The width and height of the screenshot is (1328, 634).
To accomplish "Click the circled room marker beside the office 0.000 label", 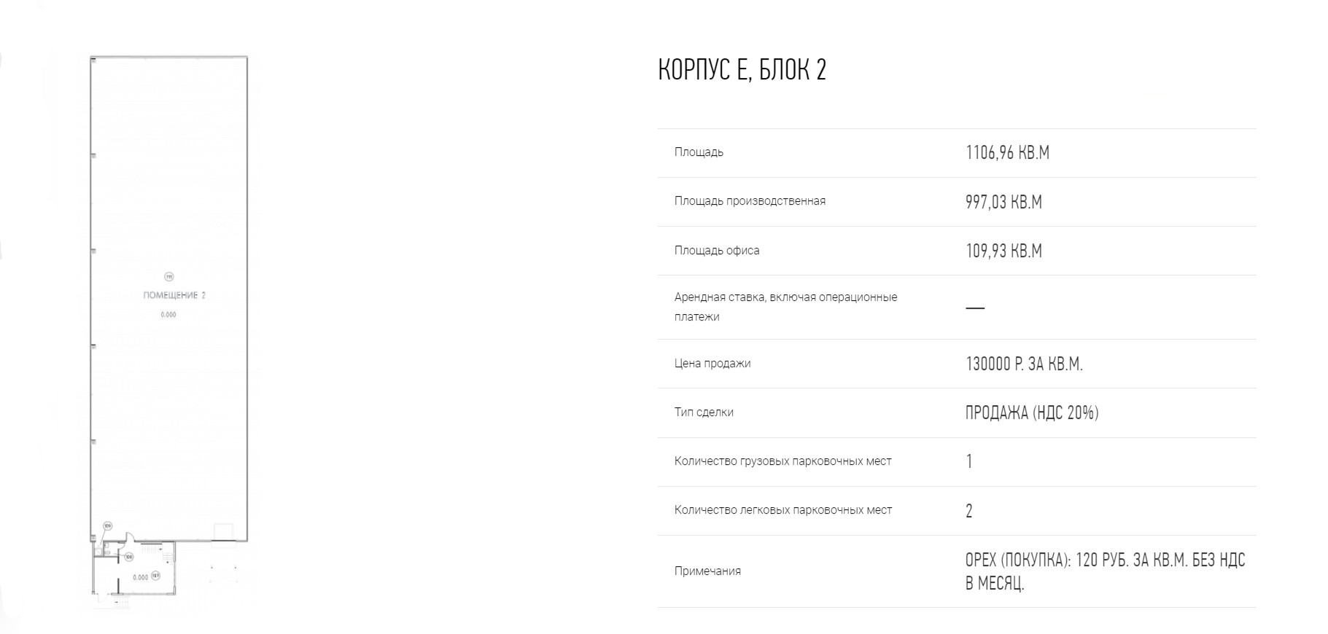I will pyautogui.click(x=155, y=576).
